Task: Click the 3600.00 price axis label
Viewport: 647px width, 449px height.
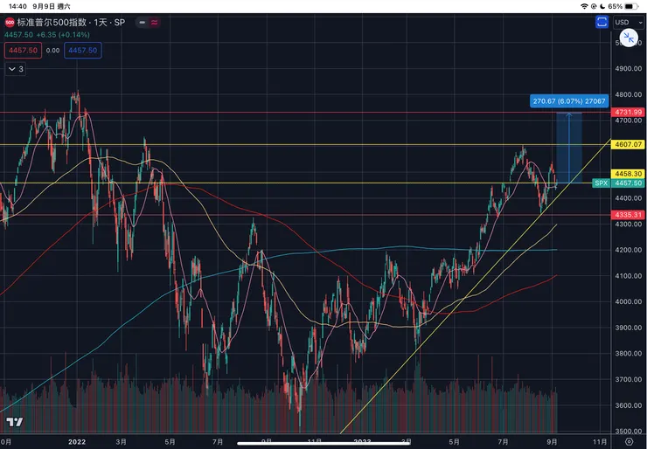Action: tap(629, 405)
